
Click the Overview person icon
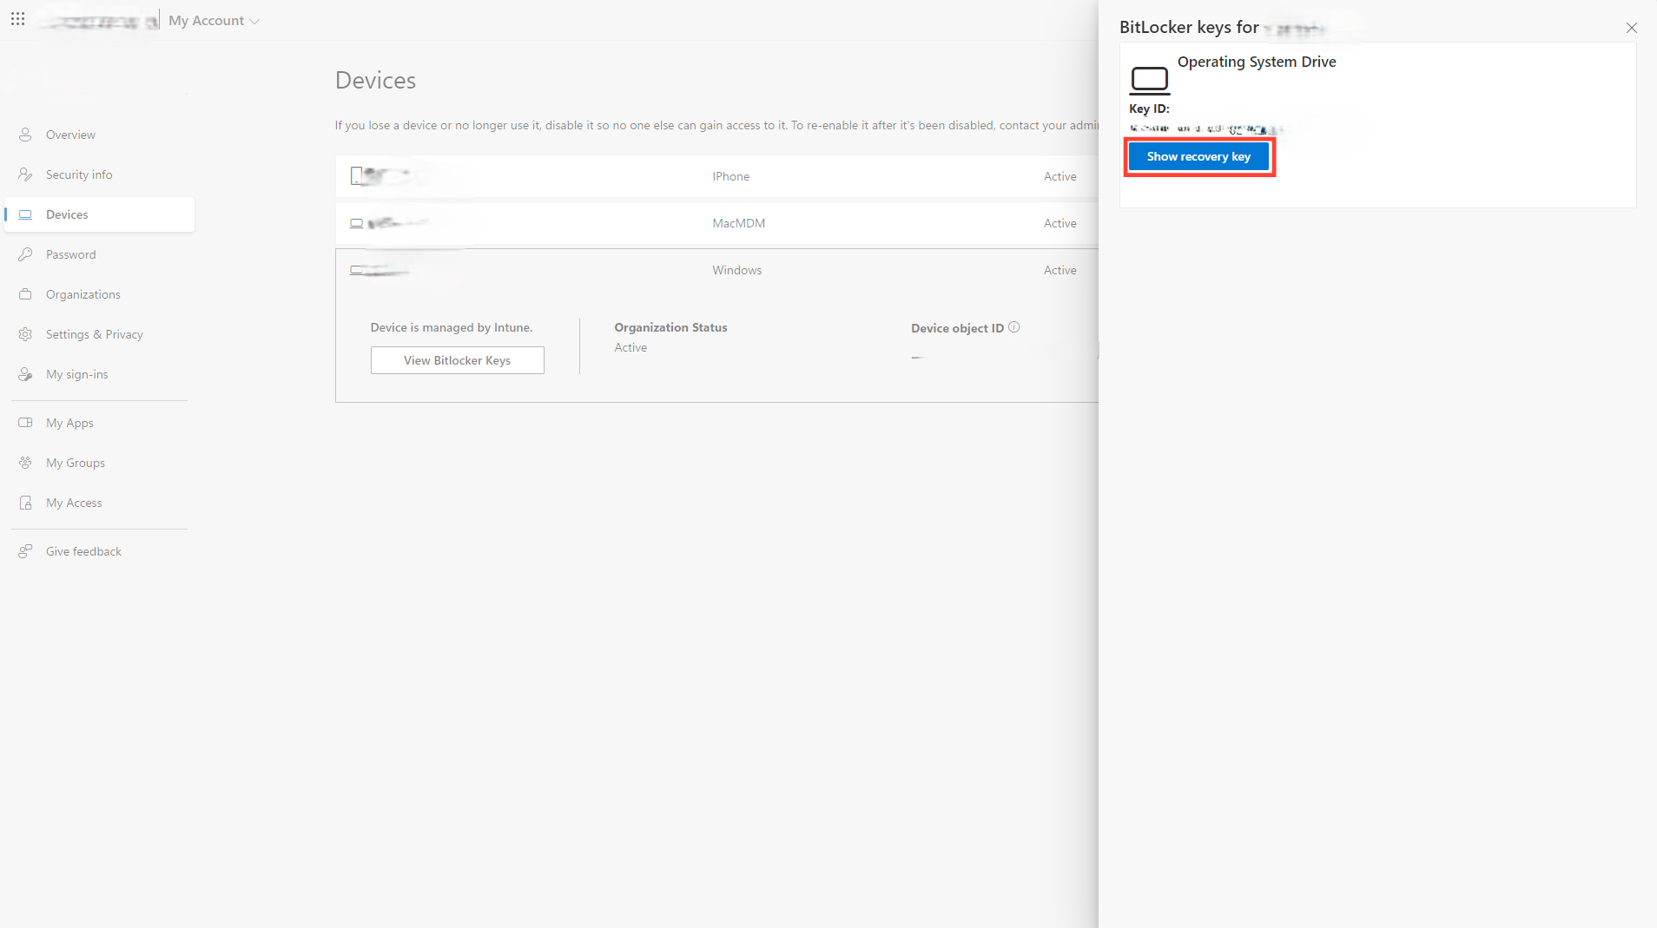click(x=25, y=135)
